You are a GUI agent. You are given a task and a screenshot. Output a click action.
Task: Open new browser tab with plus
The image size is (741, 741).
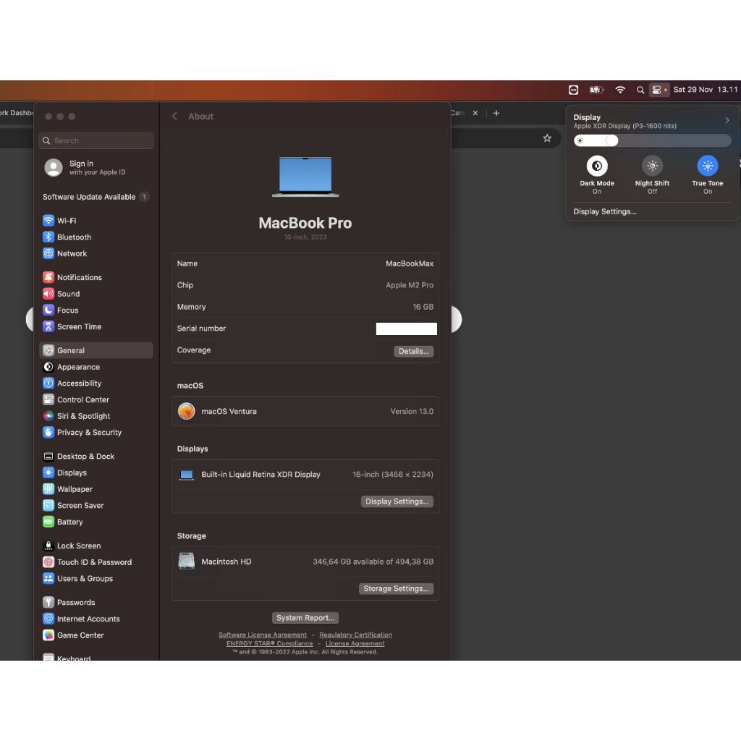[x=496, y=113]
